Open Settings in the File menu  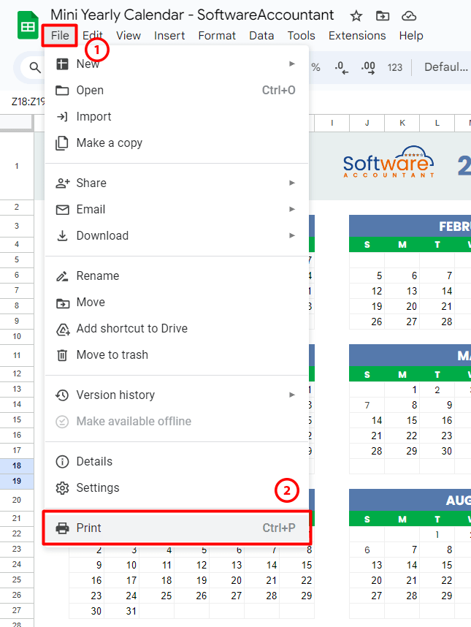pyautogui.click(x=177, y=488)
